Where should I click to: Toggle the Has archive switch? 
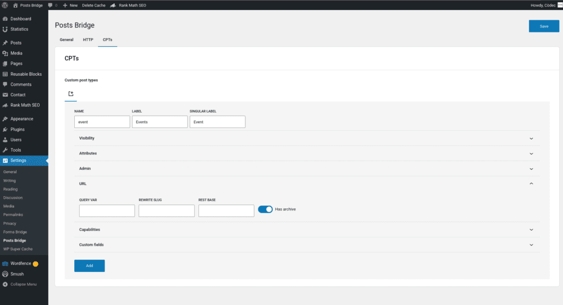[265, 209]
